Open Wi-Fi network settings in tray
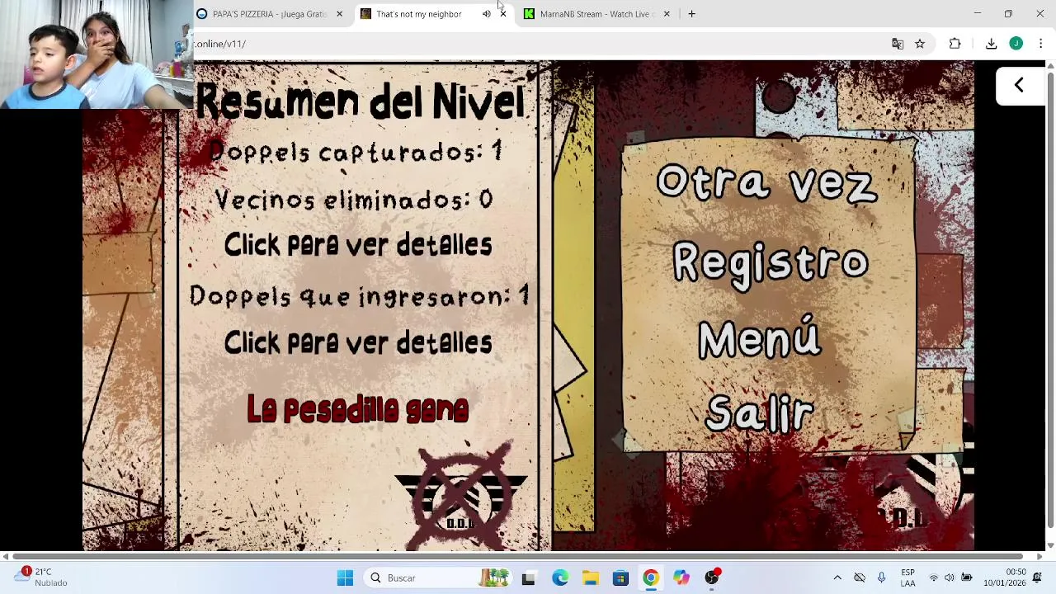 click(934, 577)
